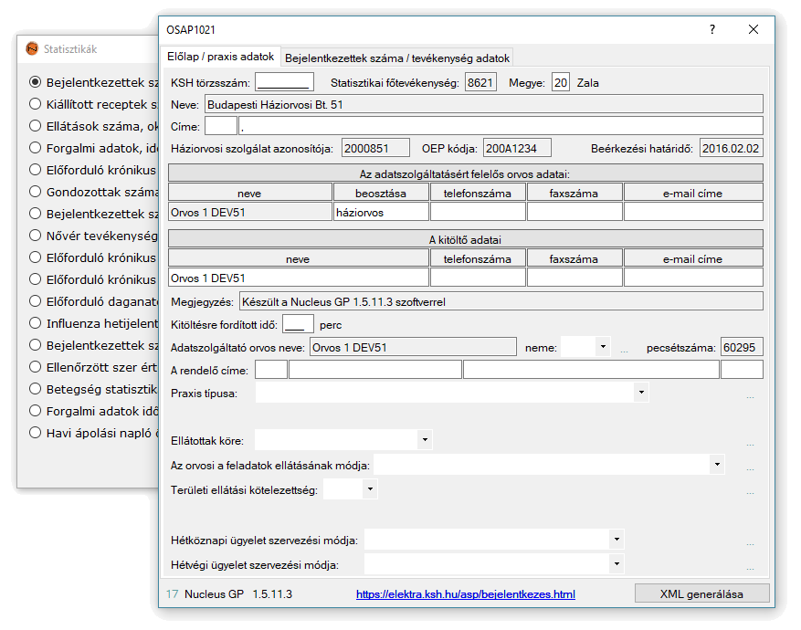Click the Megye code field
Image resolution: width=801 pixels, height=630 pixels.
561,82
